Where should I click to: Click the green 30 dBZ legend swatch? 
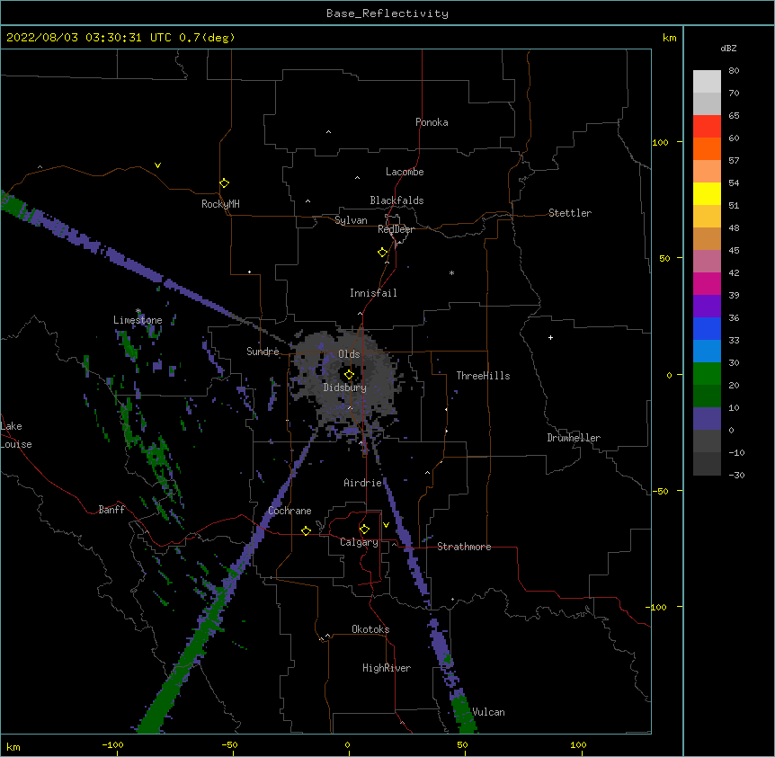[x=707, y=374]
